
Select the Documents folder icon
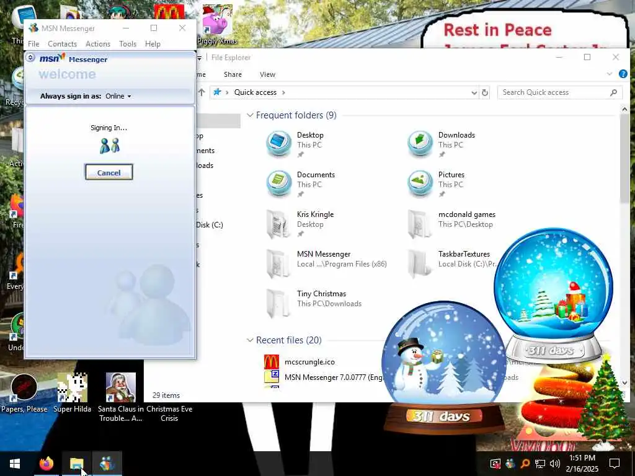[x=278, y=183]
